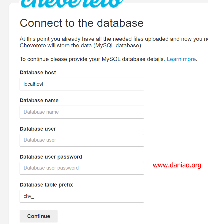Click the gray page margin left of panel
The image size is (208, 224).
(4, 114)
